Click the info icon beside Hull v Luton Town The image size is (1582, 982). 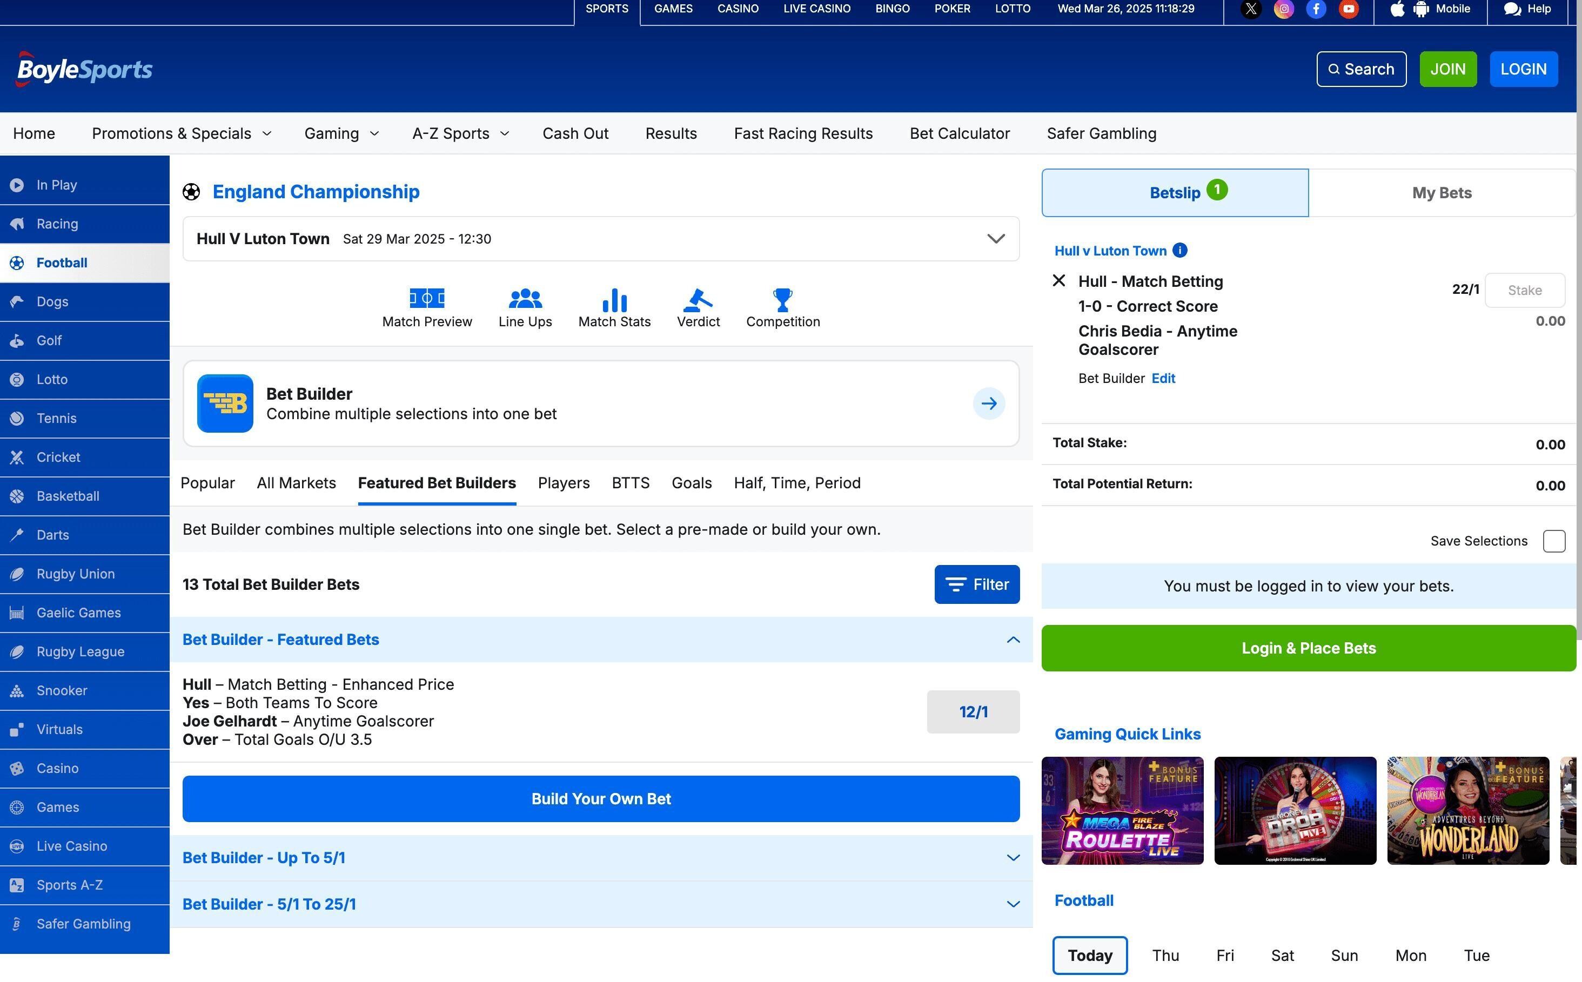[1180, 250]
